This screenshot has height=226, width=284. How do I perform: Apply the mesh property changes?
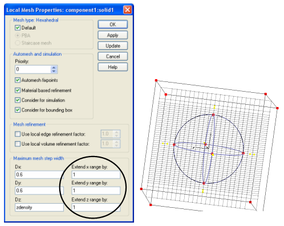(113, 35)
